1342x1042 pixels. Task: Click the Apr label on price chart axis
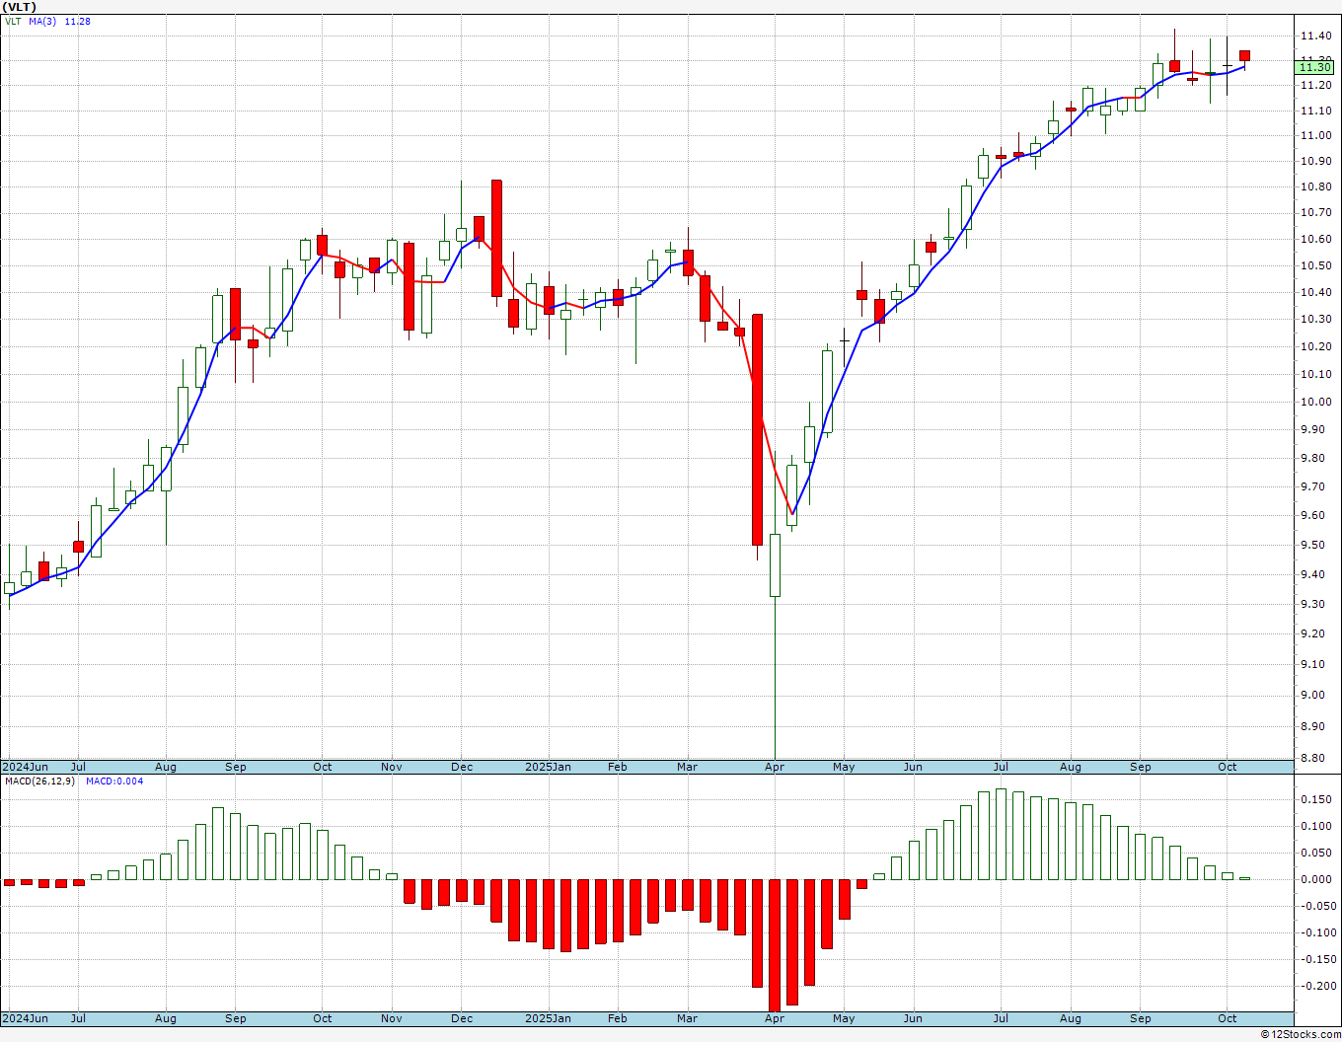pos(775,767)
